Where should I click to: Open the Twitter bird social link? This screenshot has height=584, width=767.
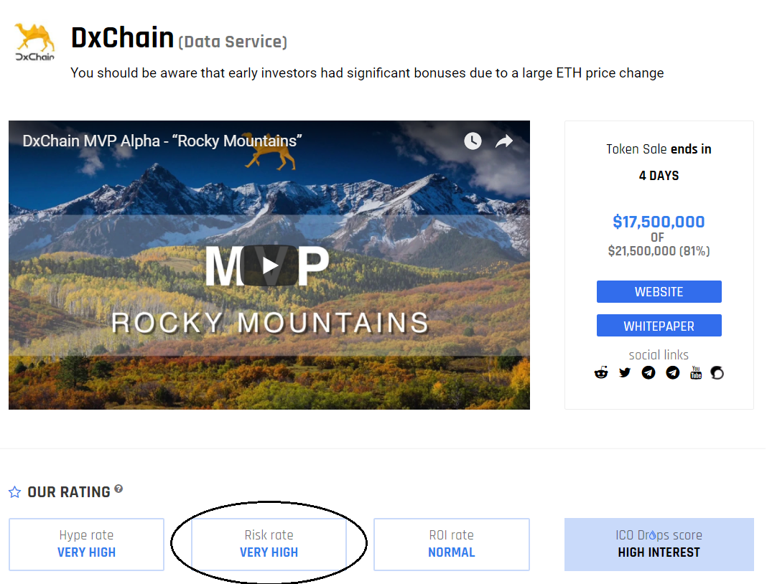(x=625, y=372)
